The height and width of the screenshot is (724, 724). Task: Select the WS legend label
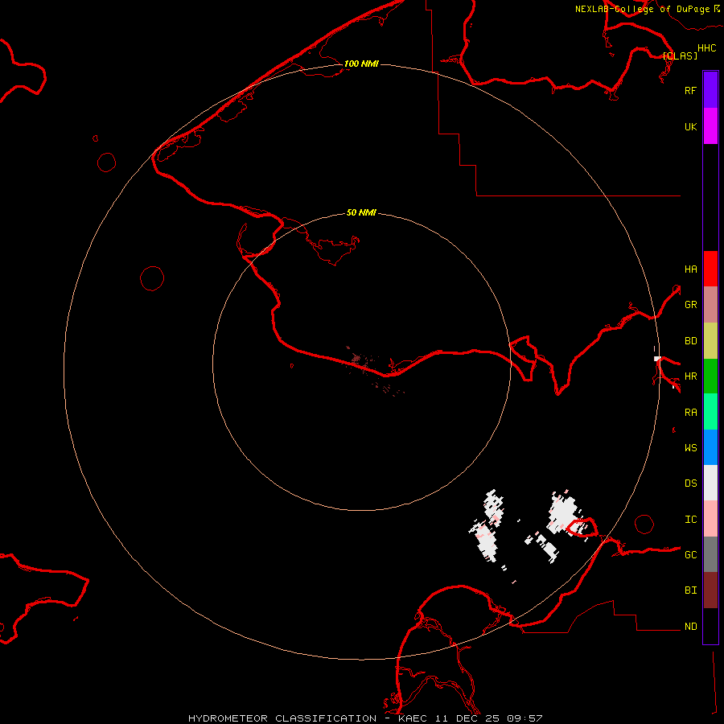coord(690,447)
